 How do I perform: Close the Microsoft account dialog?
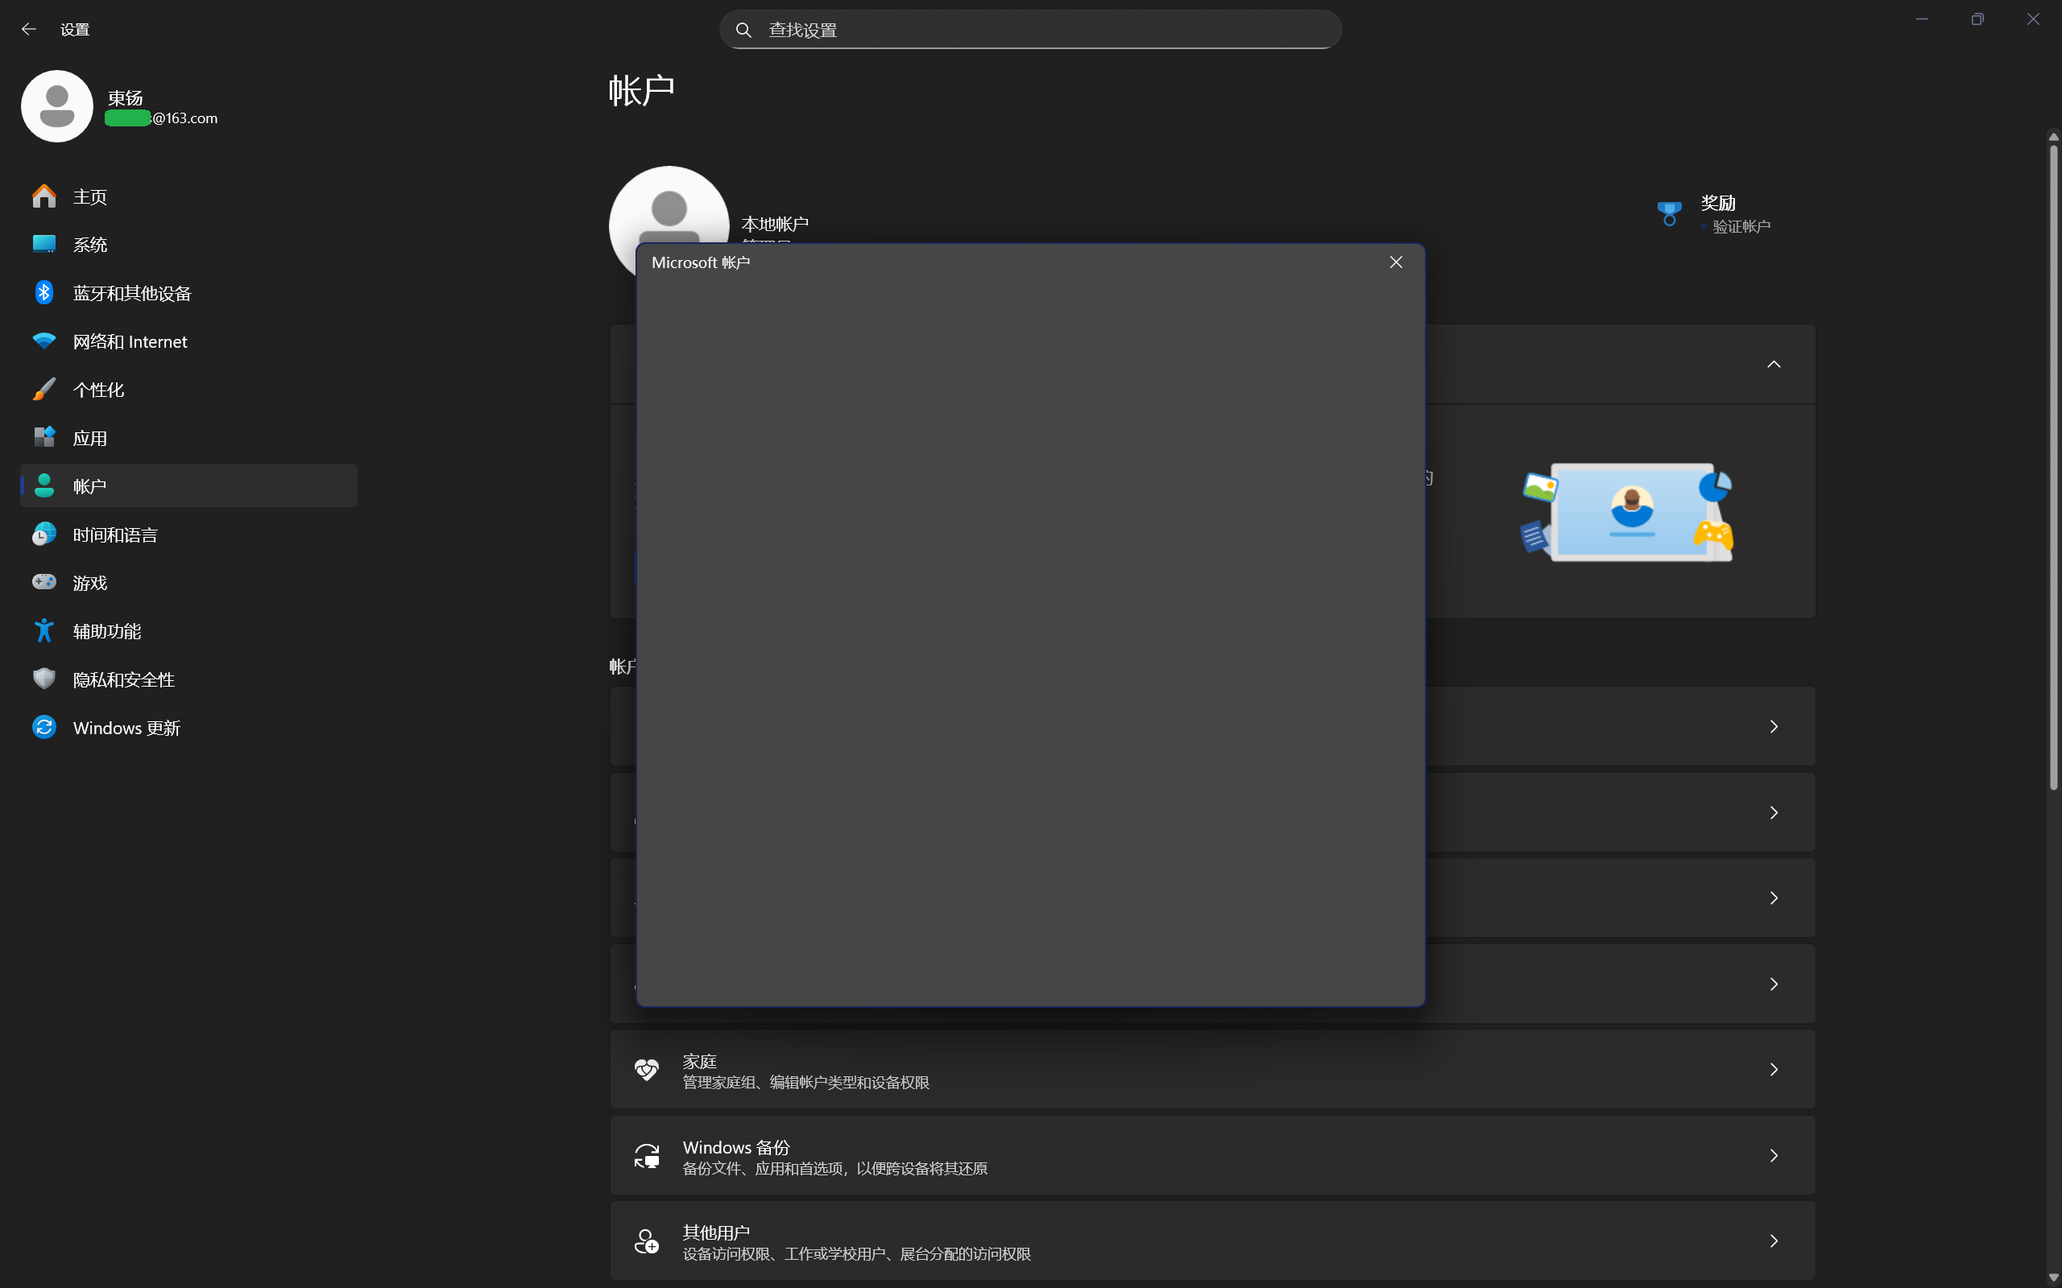point(1396,262)
